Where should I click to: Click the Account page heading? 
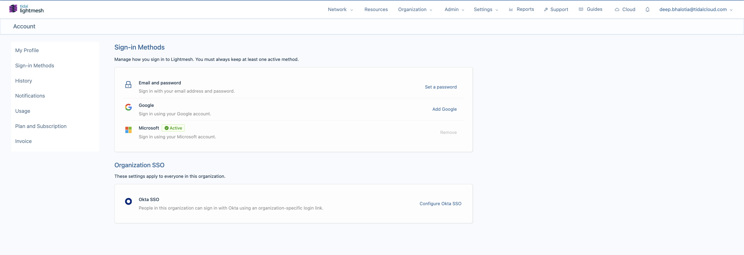pos(24,27)
